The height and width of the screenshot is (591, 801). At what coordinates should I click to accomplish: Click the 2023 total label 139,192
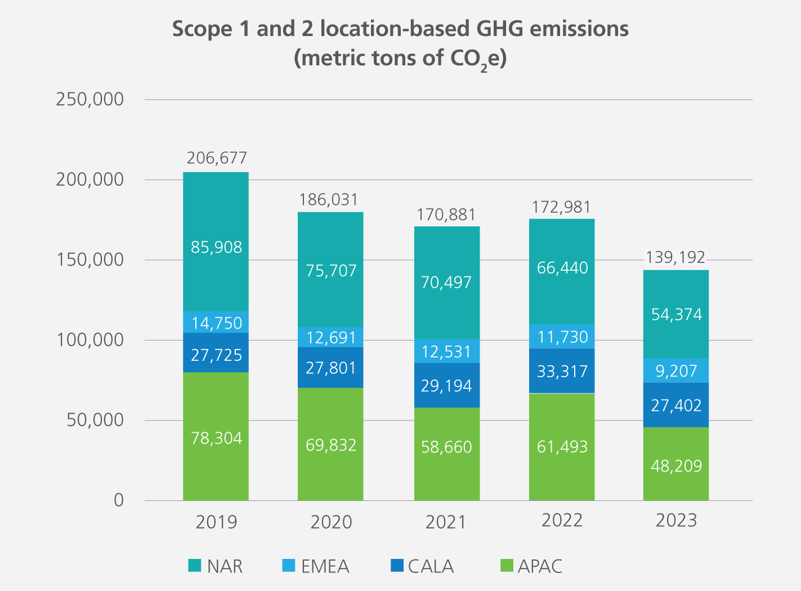[675, 257]
